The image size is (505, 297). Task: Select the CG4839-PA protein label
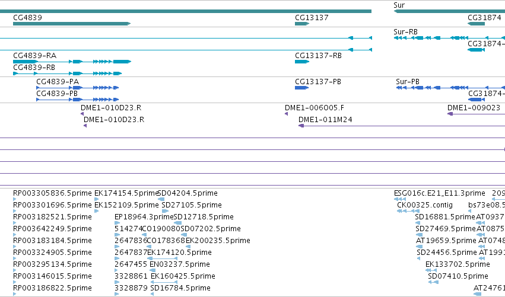(58, 82)
